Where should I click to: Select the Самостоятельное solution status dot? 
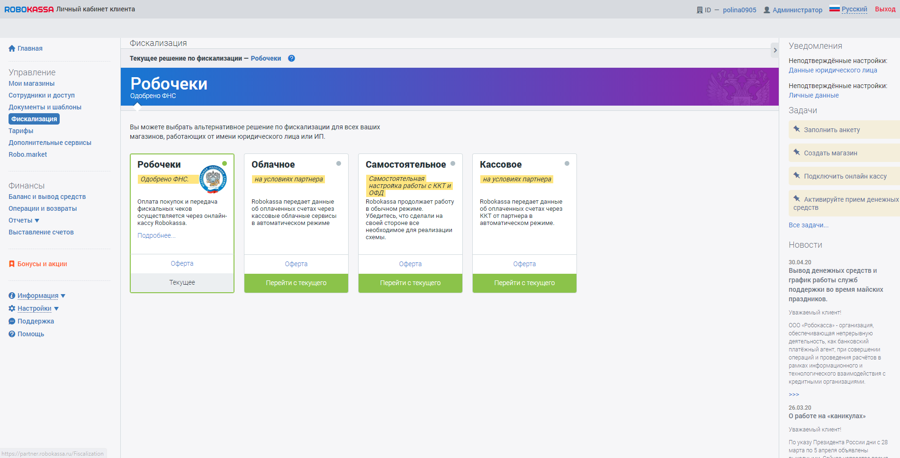tap(453, 163)
